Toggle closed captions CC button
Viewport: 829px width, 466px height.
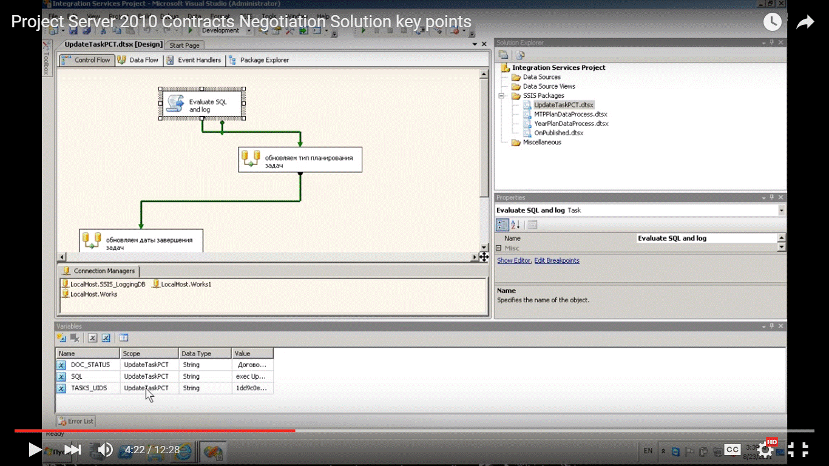(732, 450)
